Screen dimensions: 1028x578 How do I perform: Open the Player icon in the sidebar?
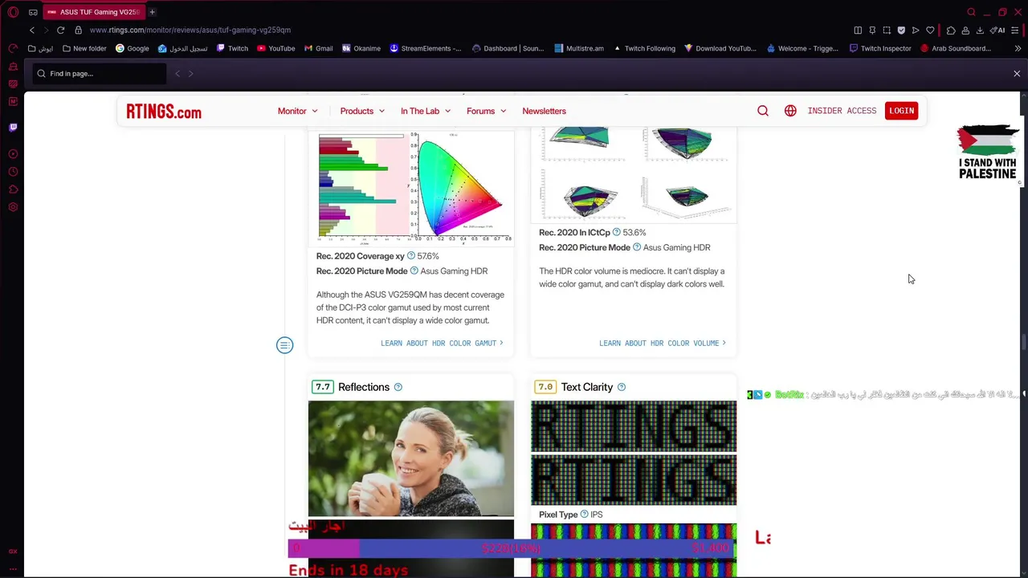pyautogui.click(x=13, y=153)
